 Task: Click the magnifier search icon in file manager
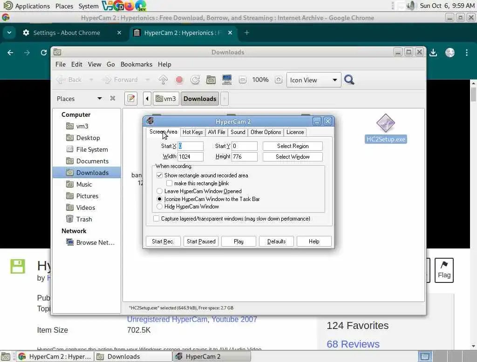point(349,80)
